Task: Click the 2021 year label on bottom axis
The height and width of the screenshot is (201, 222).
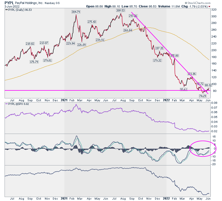Action: [x=64, y=199]
